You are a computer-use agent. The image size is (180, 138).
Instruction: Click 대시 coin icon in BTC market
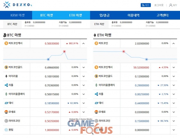click(6, 103)
